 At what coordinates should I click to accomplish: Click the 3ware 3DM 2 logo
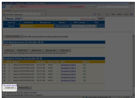[13, 19]
